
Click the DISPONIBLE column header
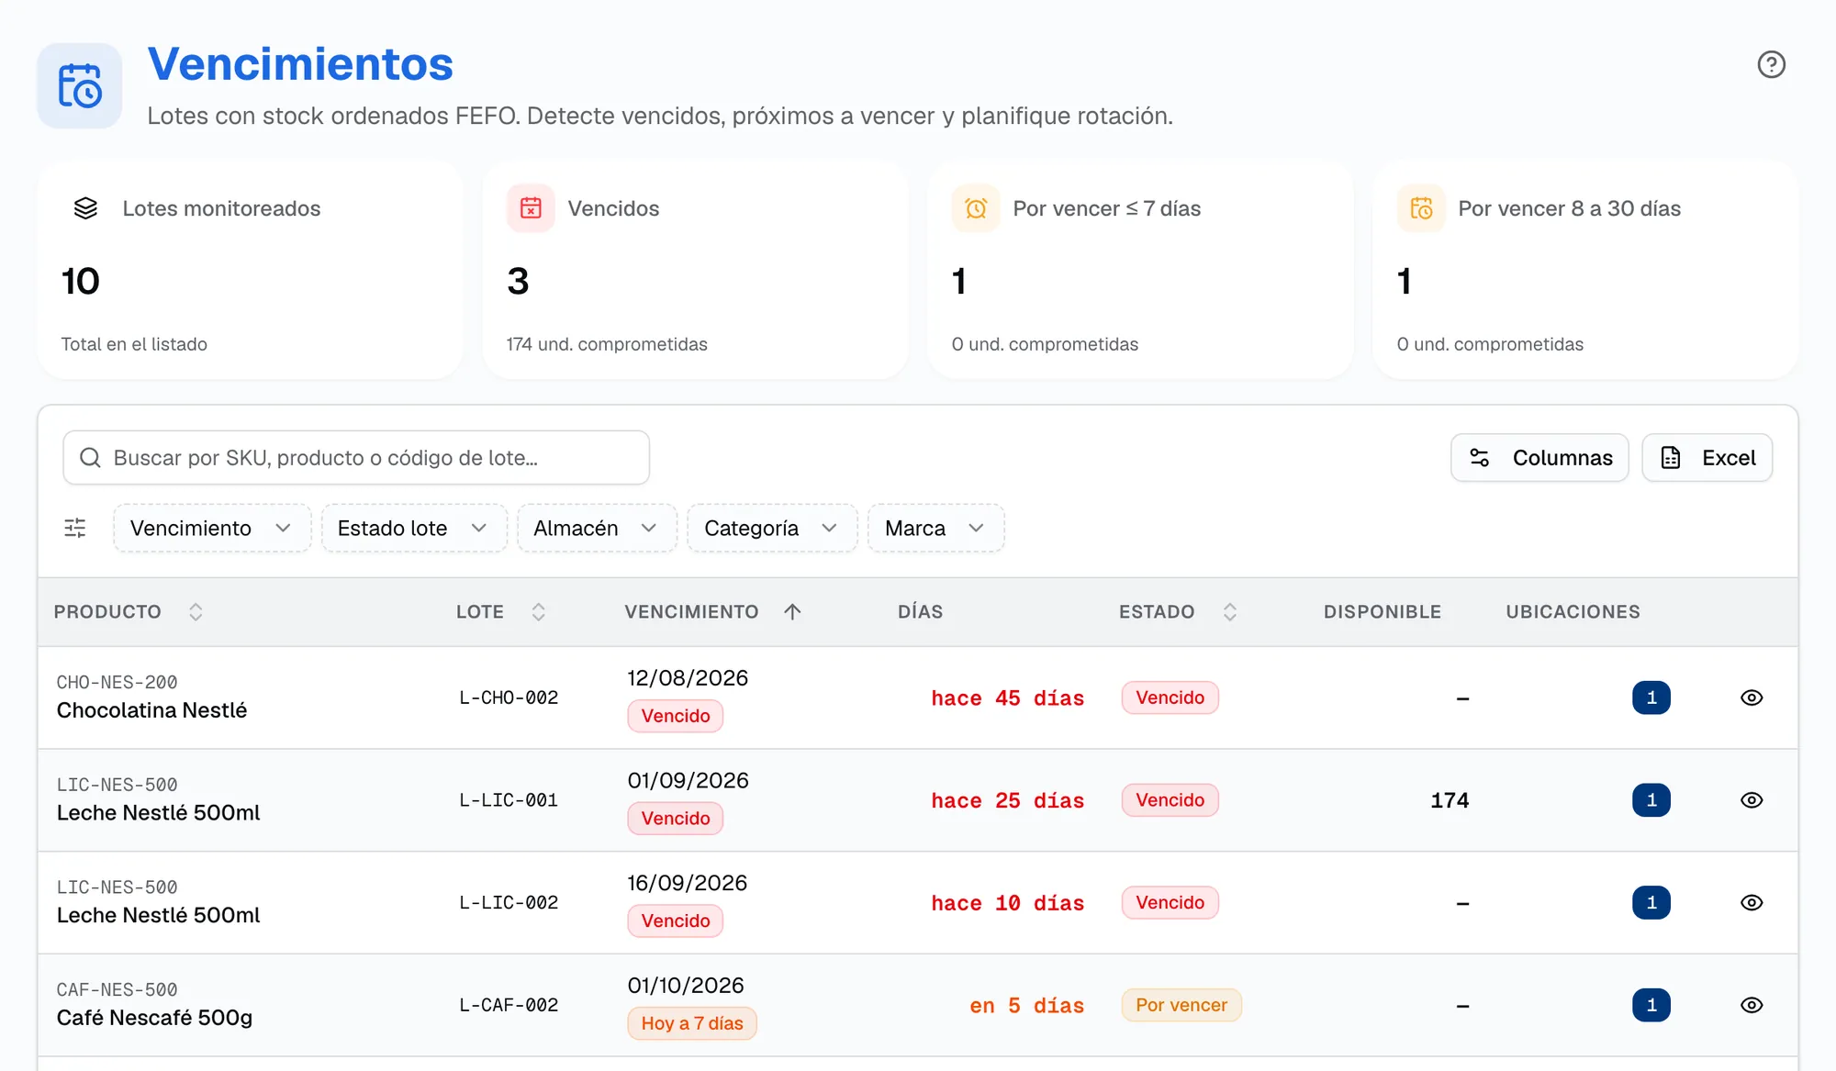(x=1382, y=611)
